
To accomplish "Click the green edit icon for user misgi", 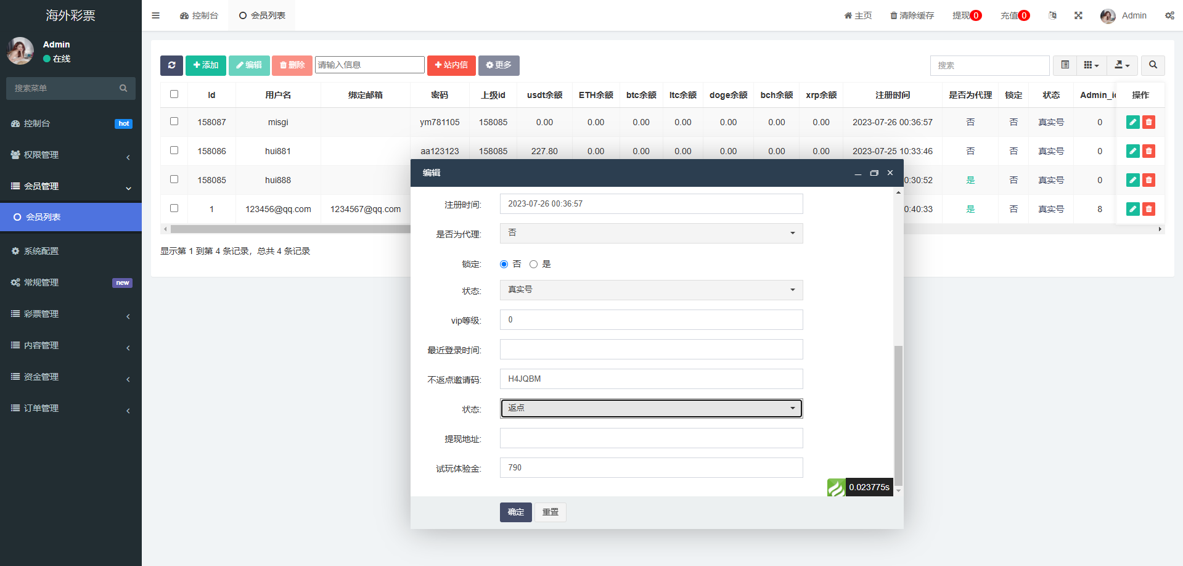I will coord(1132,122).
